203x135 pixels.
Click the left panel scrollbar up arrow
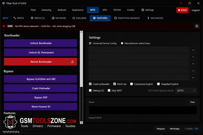click(x=81, y=32)
